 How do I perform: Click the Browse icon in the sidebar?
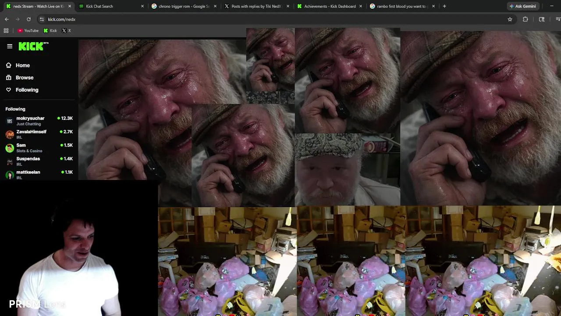8,77
